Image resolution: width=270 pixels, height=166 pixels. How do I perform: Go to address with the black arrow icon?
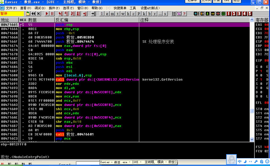point(93,14)
